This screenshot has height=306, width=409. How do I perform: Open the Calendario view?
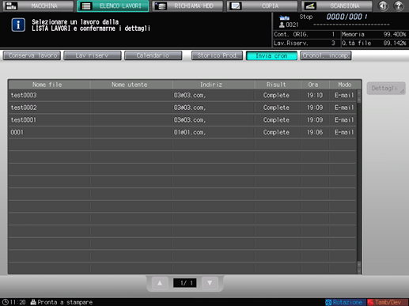tap(153, 55)
